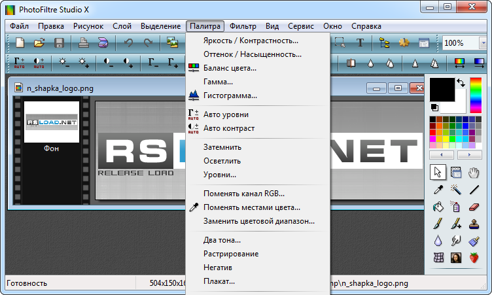Pick a color from the rainbow spectrum strip
The image size is (492, 295).
(x=476, y=95)
